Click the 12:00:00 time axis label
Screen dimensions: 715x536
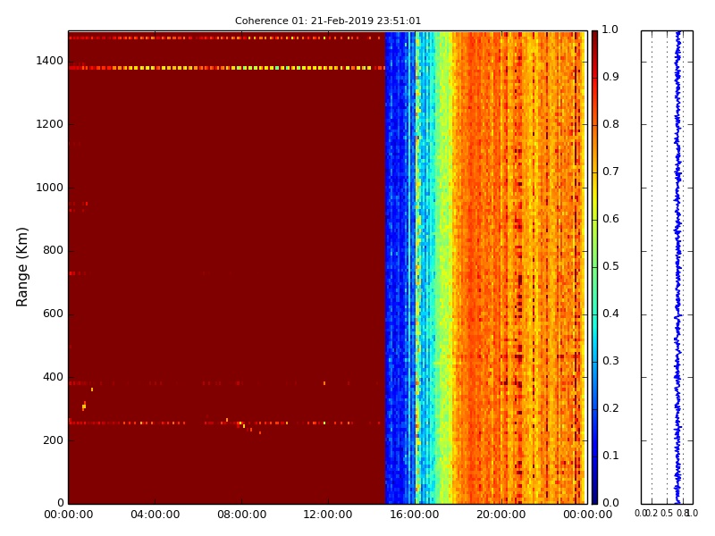pos(328,515)
